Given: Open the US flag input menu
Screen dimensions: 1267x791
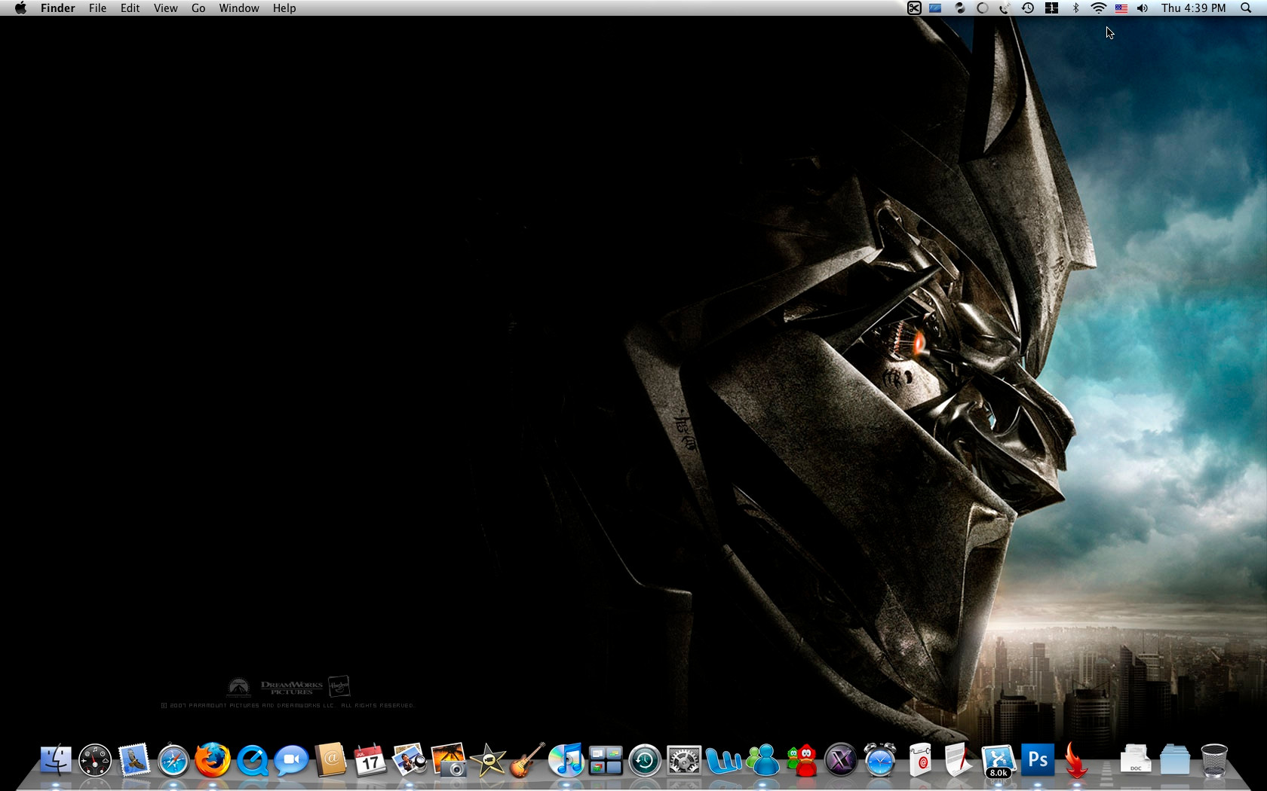Looking at the screenshot, I should point(1121,8).
